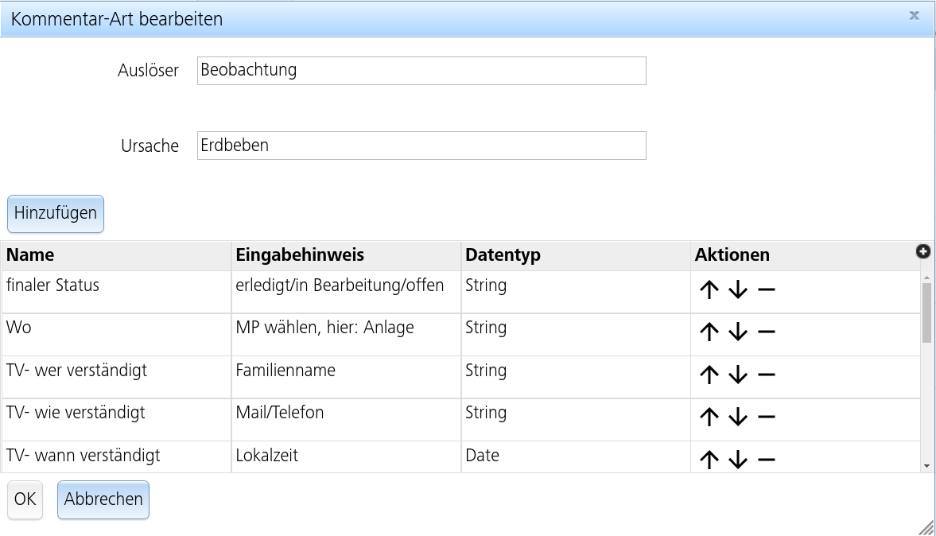Delete the "Wo" row via minus icon
The width and height of the screenshot is (936, 536).
coord(766,332)
